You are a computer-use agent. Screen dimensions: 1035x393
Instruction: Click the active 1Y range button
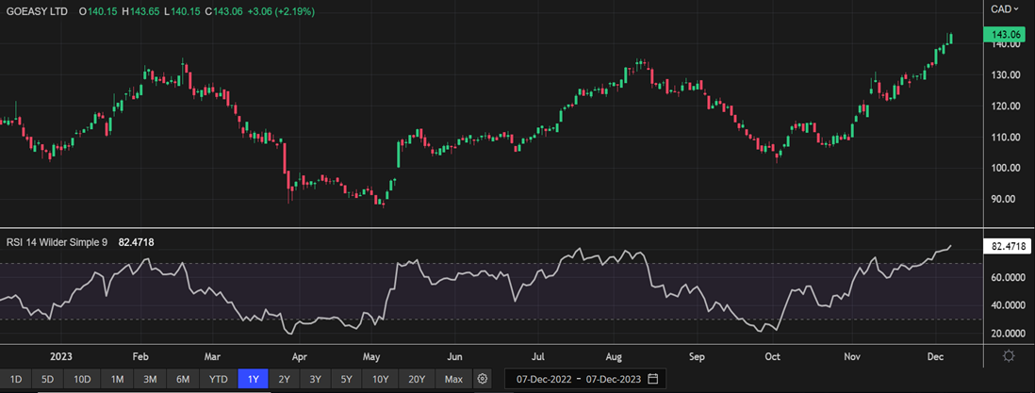(253, 379)
